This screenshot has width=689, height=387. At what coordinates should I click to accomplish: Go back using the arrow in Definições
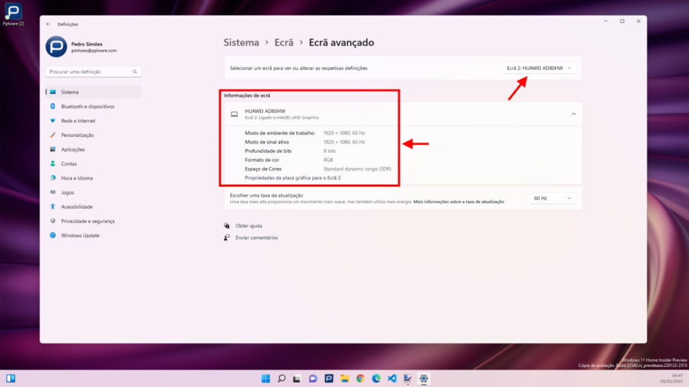[48, 24]
